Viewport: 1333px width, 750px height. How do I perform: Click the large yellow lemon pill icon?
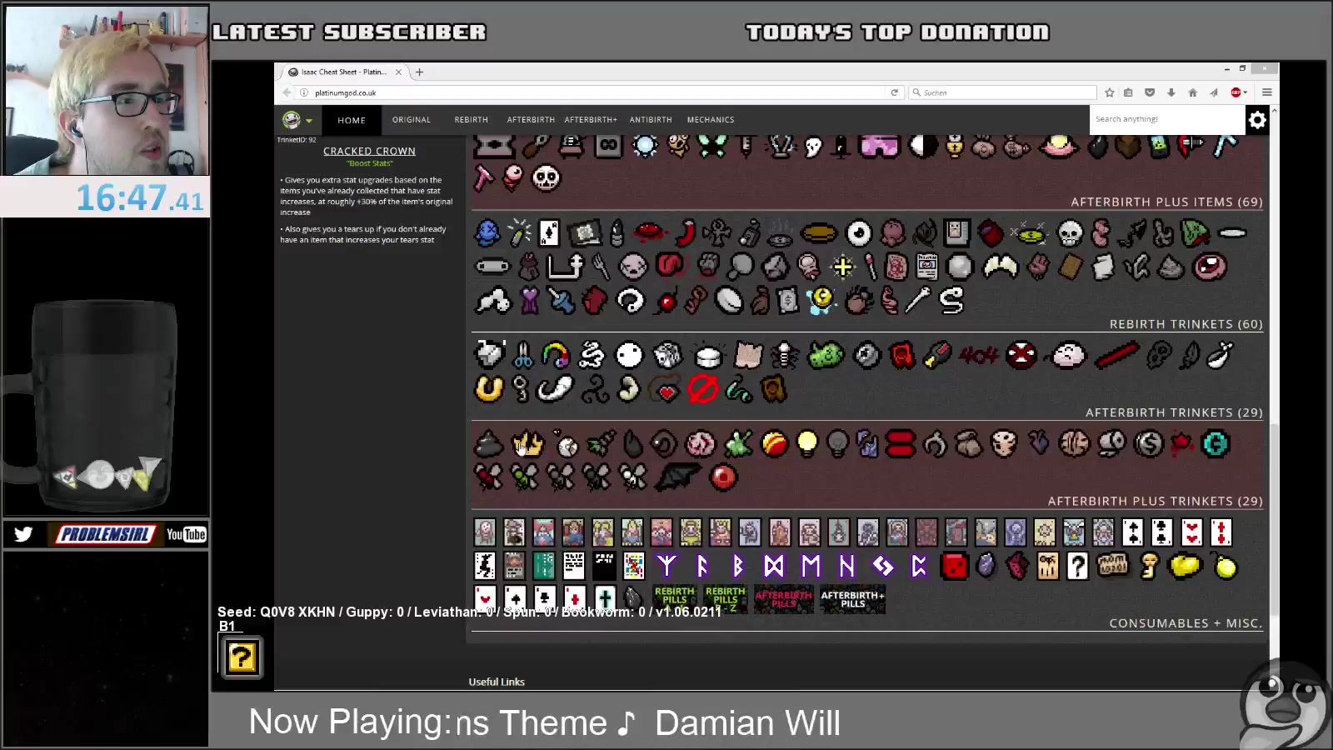point(1186,567)
